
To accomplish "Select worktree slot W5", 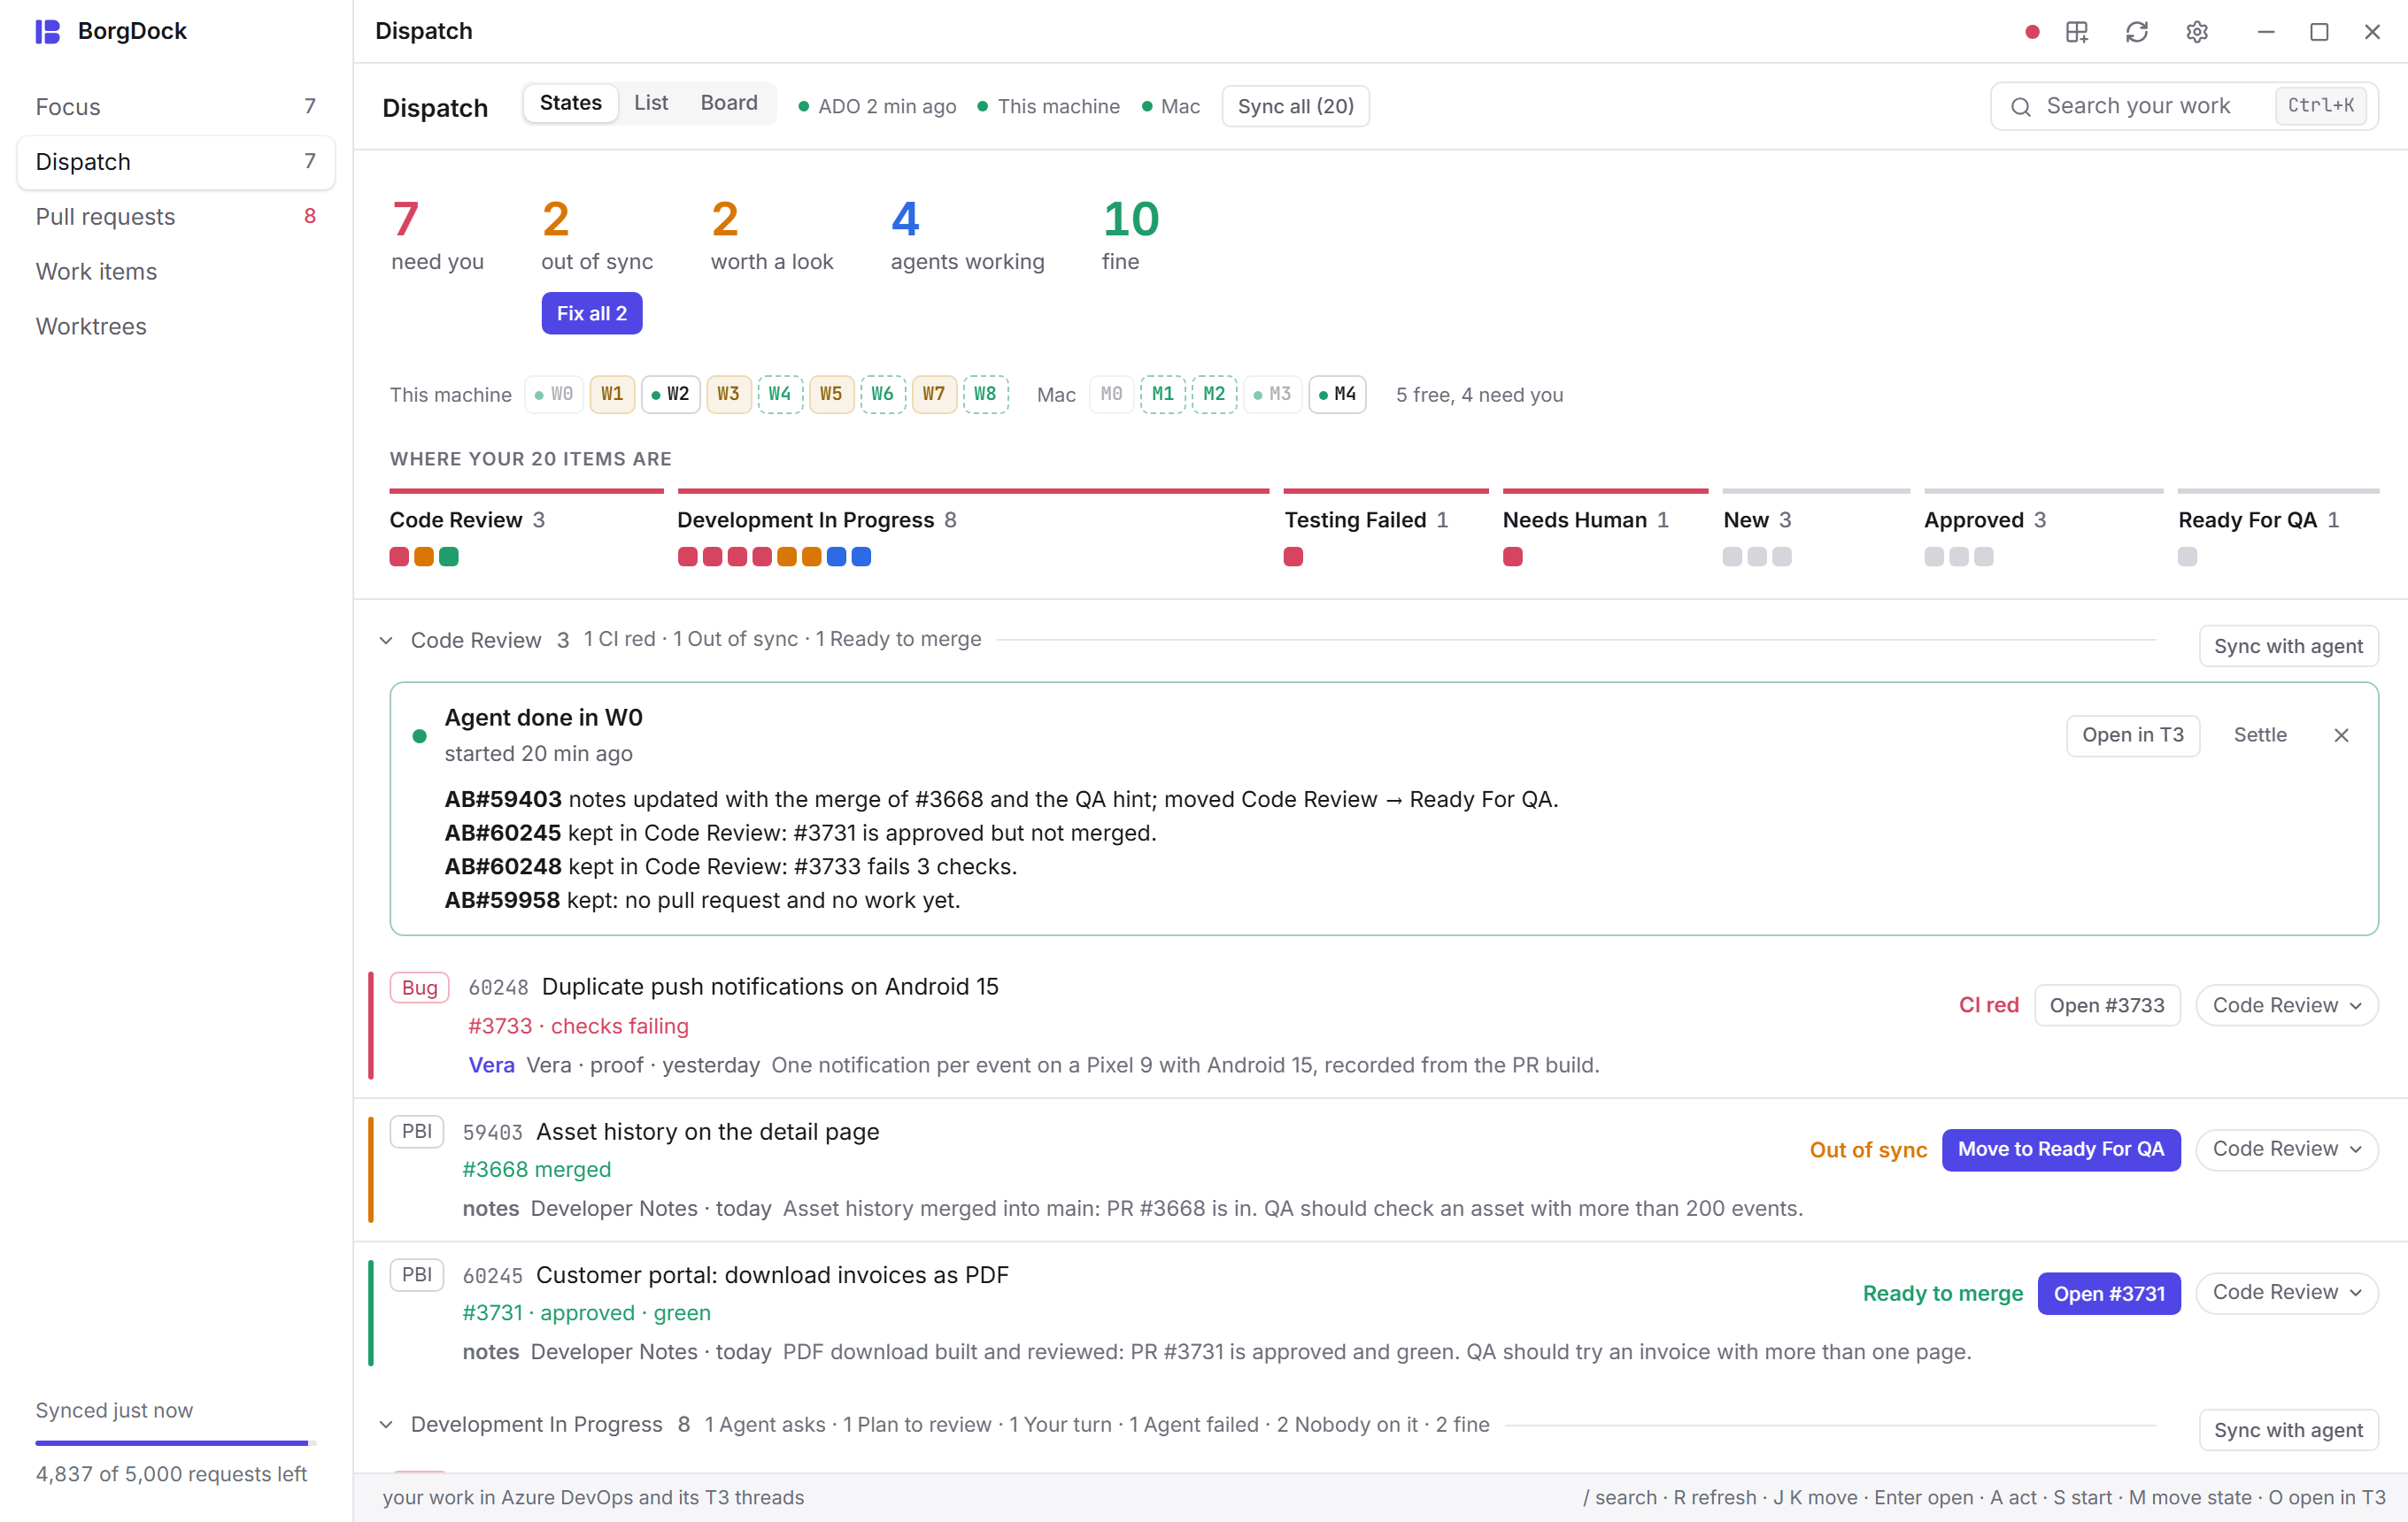I will point(831,395).
